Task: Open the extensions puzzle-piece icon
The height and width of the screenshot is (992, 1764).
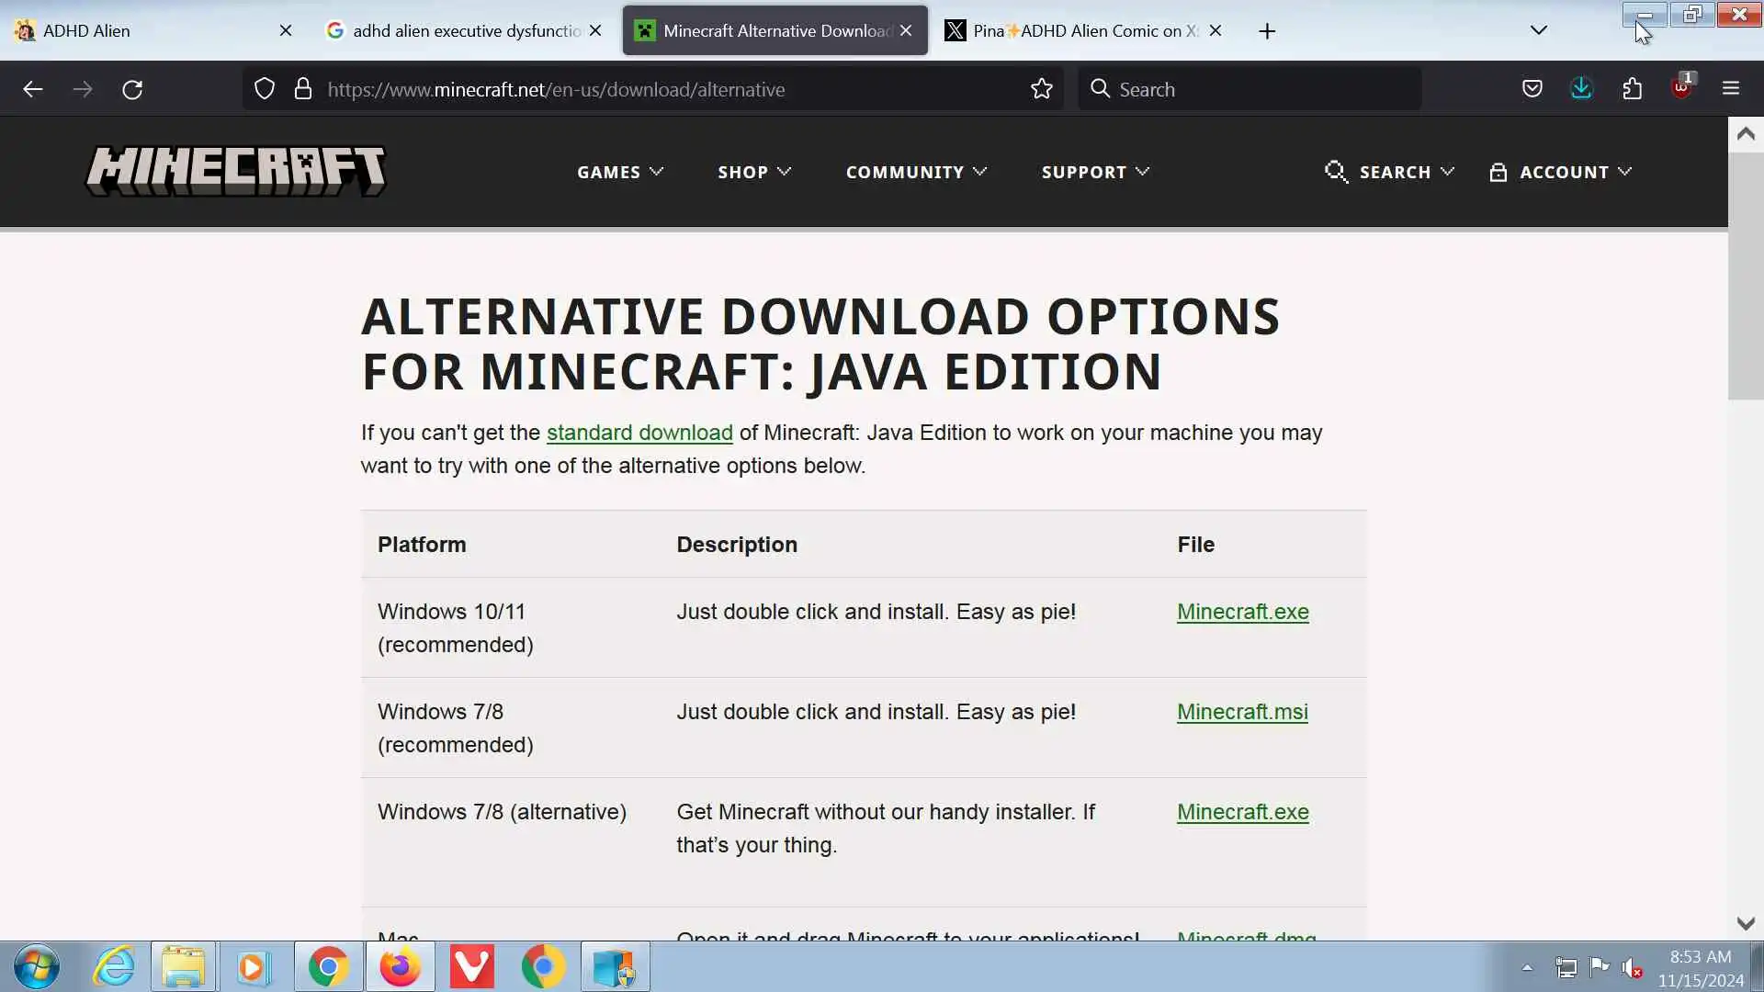Action: [1632, 89]
